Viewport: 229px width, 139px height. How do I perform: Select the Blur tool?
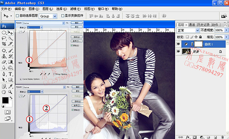pos(4,67)
